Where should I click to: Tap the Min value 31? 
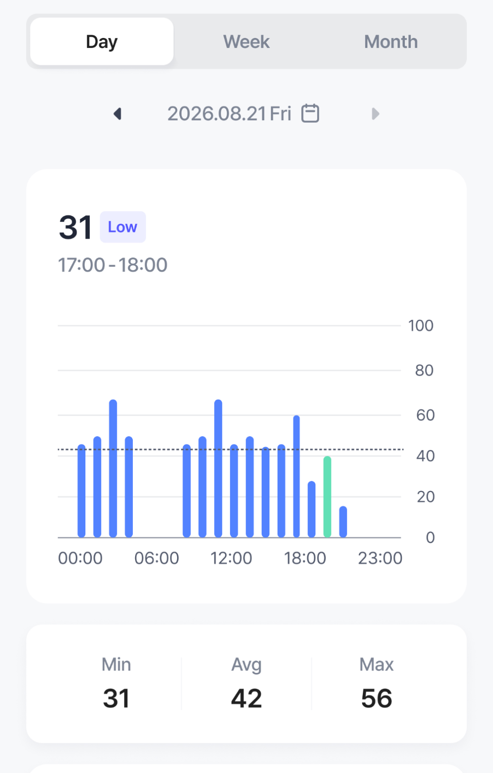[x=116, y=698]
